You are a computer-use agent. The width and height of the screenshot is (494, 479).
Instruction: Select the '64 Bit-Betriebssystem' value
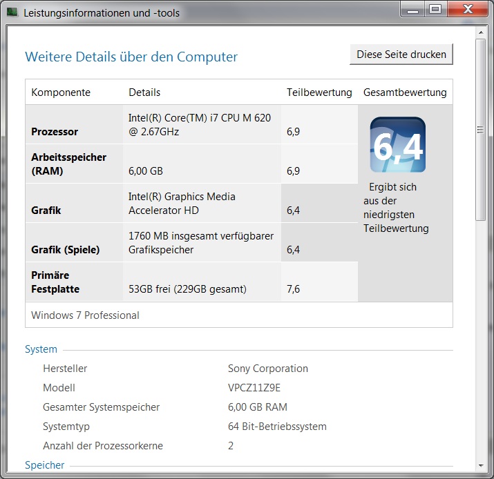coord(277,427)
